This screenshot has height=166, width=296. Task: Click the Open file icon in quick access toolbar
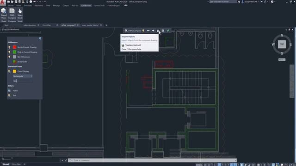(12, 2)
